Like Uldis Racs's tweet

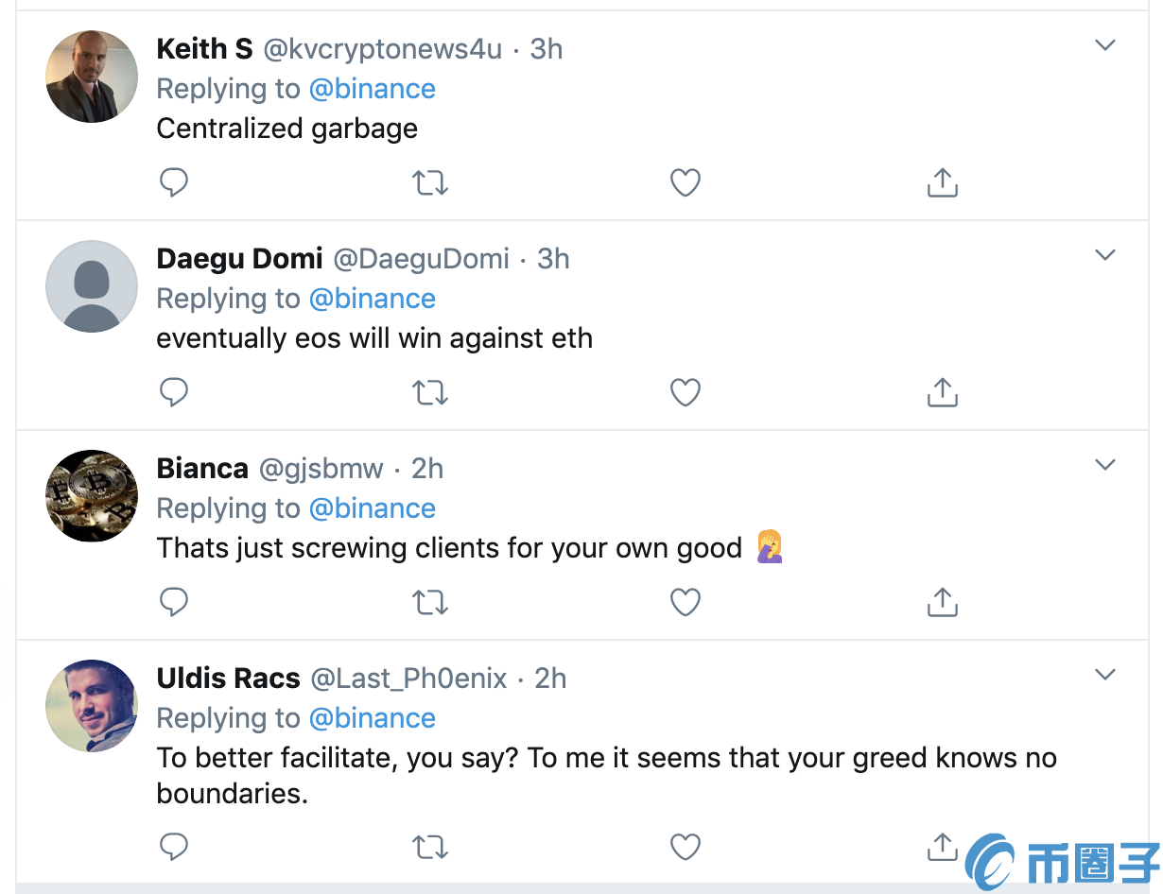click(686, 847)
